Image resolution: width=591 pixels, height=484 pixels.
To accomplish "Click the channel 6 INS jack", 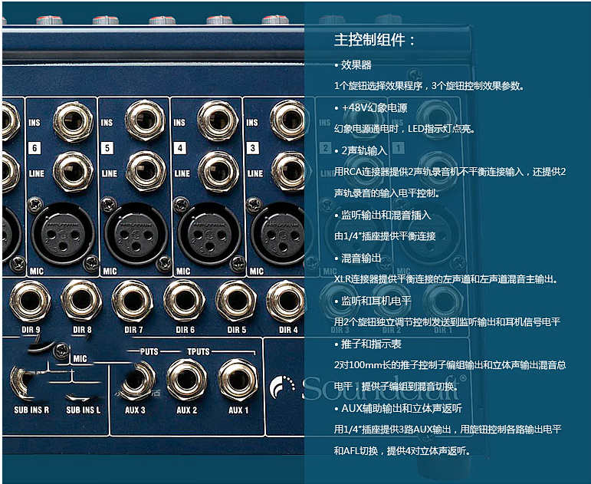I will click(73, 121).
